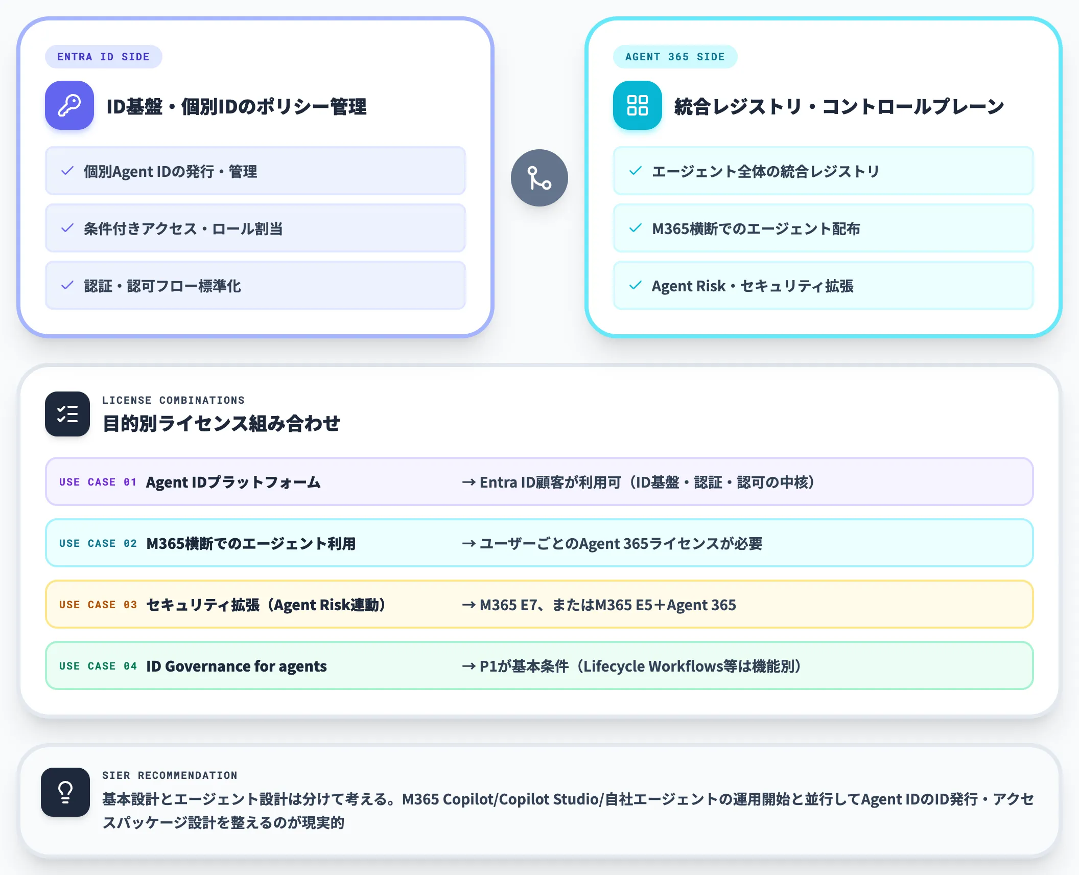
Task: Click the teal grid registry icon
Action: 638,105
